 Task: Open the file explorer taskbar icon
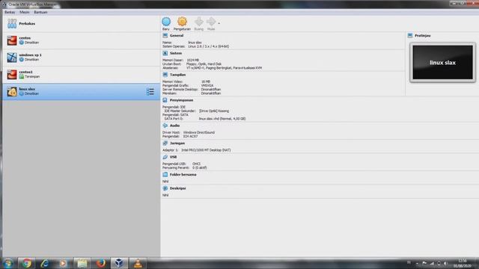[82, 263]
